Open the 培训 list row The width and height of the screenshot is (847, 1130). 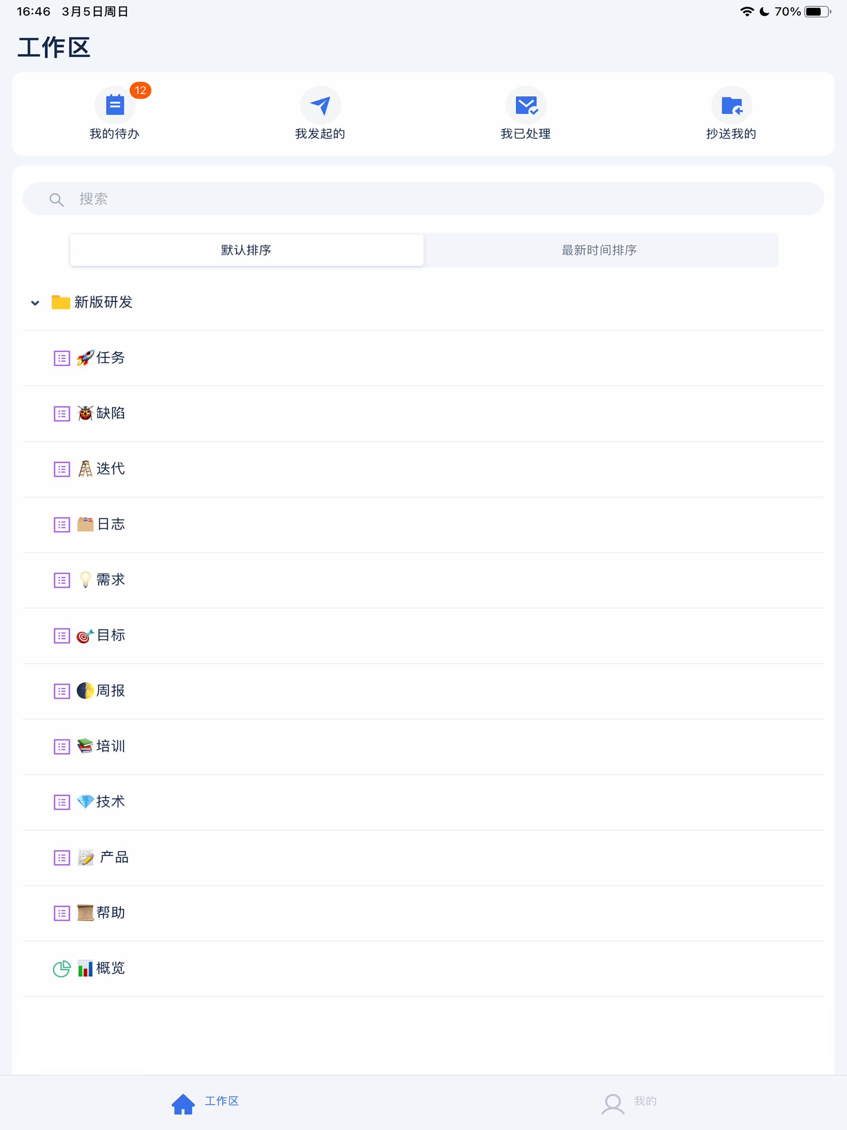pos(423,747)
